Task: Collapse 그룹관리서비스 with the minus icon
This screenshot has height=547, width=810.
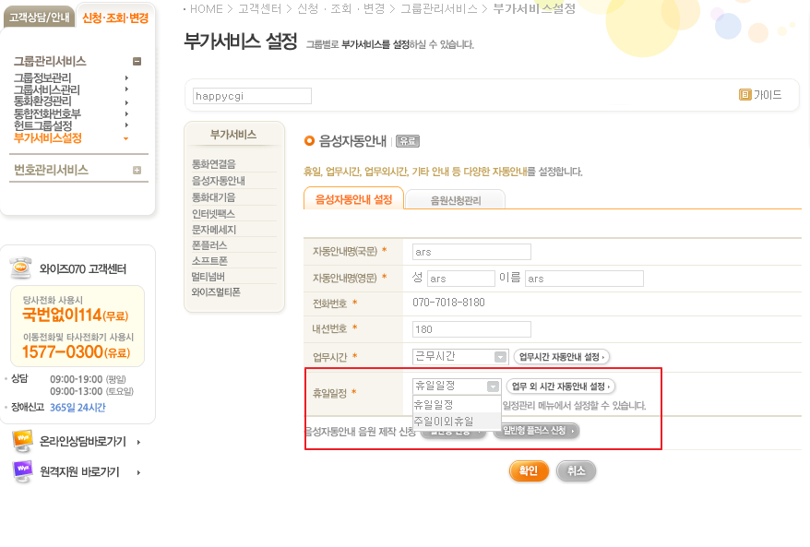Action: click(x=137, y=62)
